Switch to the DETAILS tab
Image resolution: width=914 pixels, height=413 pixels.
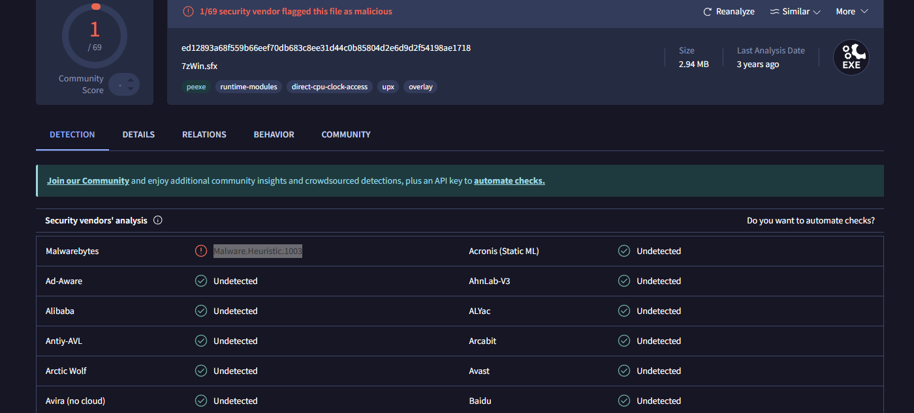(138, 134)
